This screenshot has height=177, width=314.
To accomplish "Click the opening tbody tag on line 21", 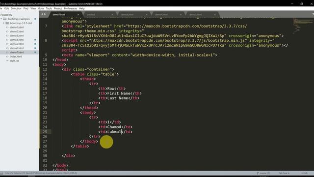I will tap(88, 113).
